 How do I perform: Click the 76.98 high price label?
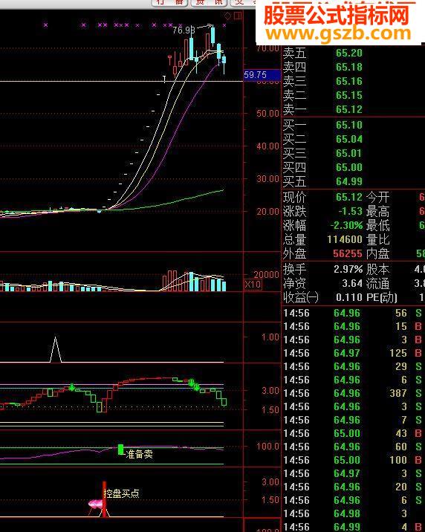pos(184,30)
